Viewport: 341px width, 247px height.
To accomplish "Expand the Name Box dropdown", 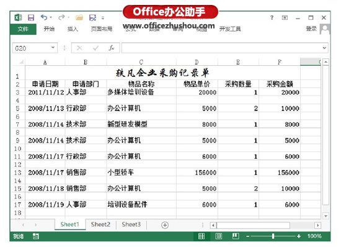I will coord(53,47).
